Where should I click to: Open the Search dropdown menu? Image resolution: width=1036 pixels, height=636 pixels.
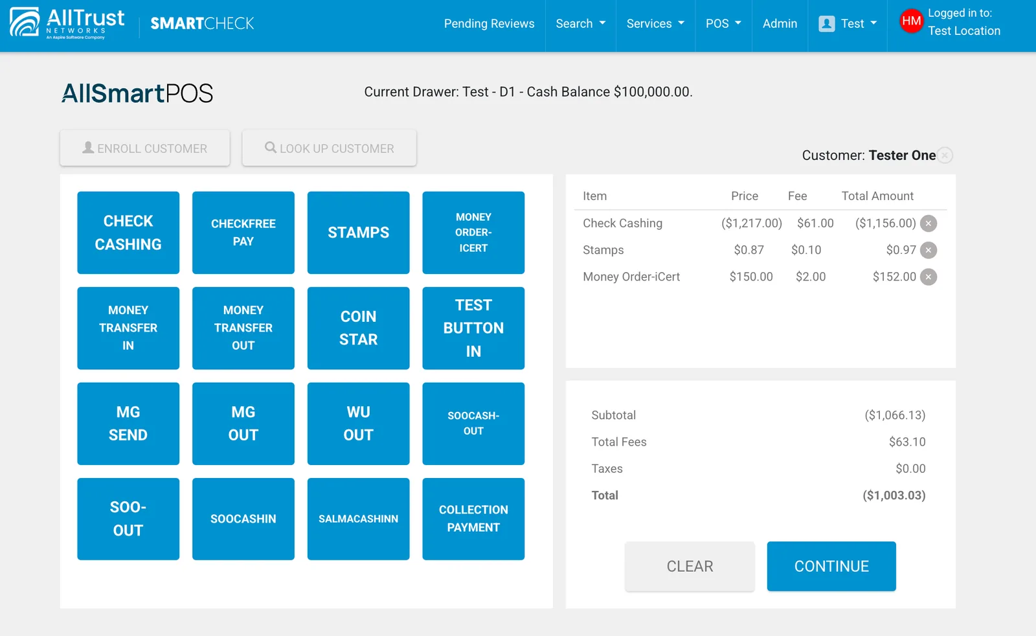pos(581,24)
